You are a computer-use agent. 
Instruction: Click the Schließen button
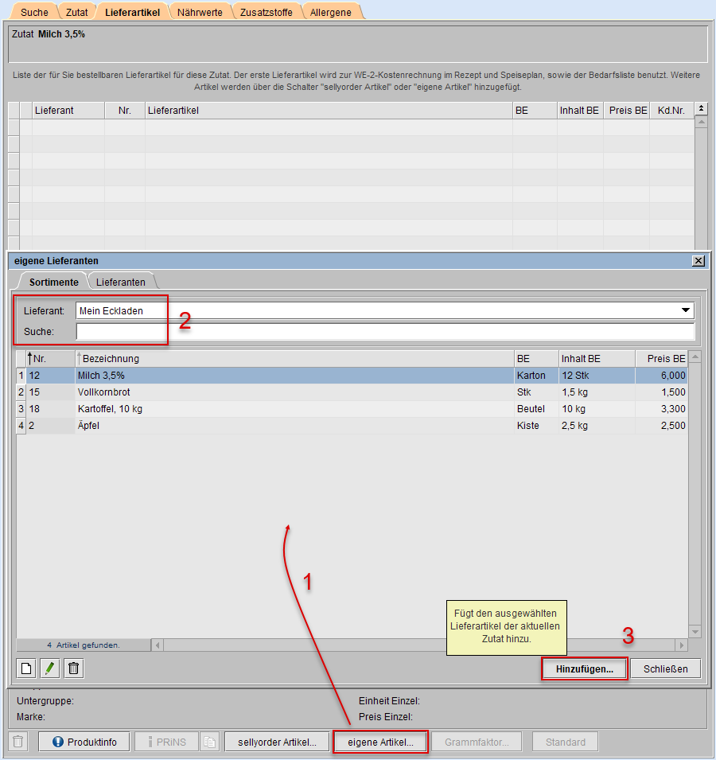(665, 668)
